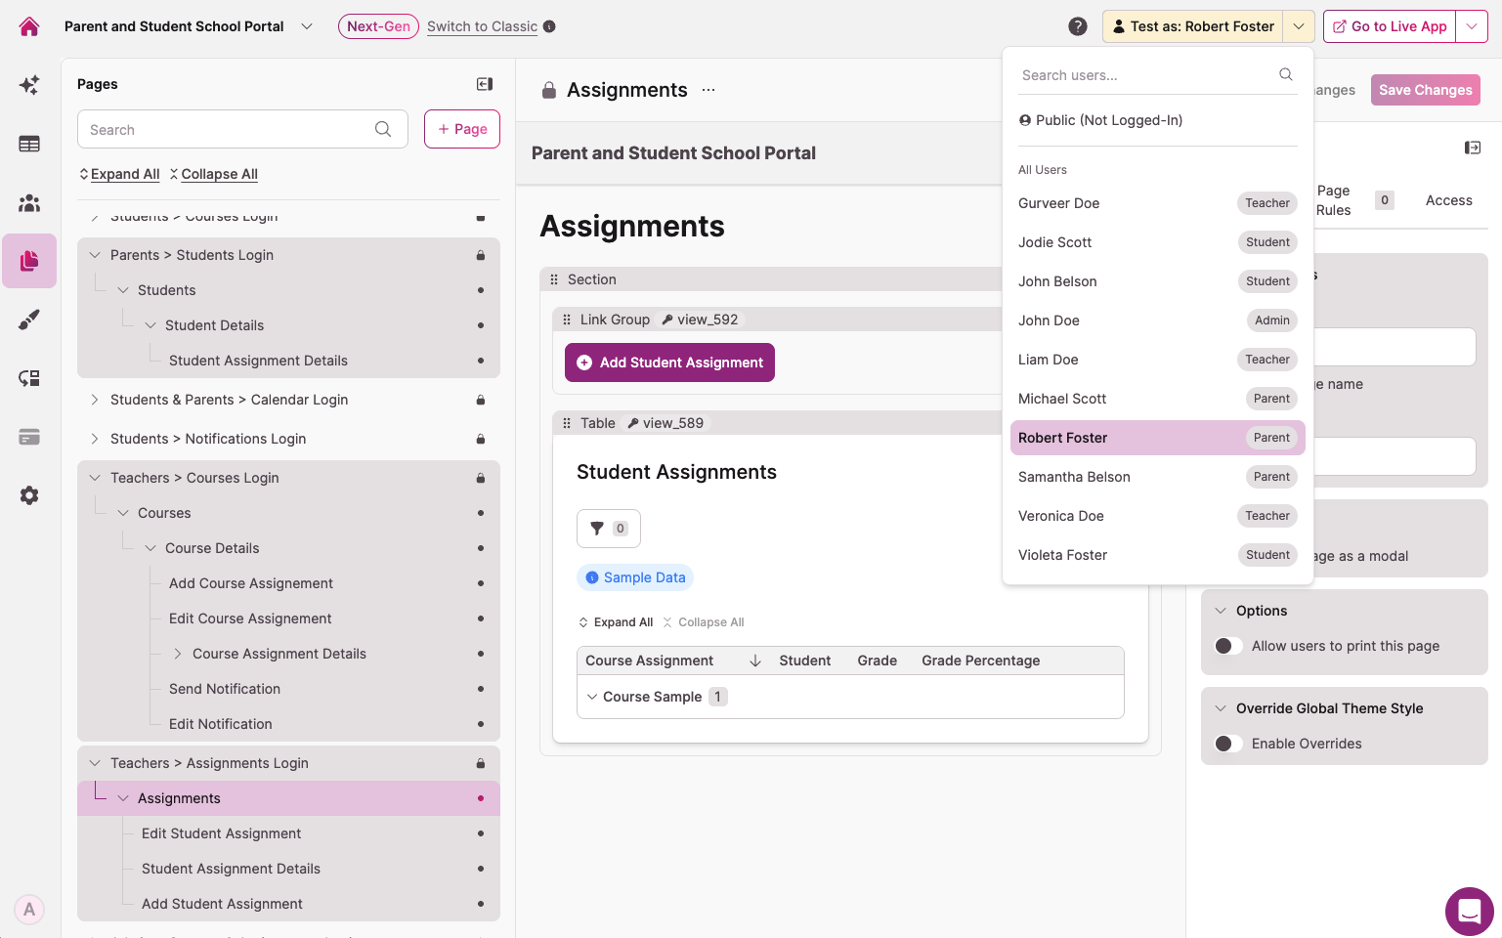Click the help question mark icon
Screen dimensions: 1502x938
[1078, 26]
